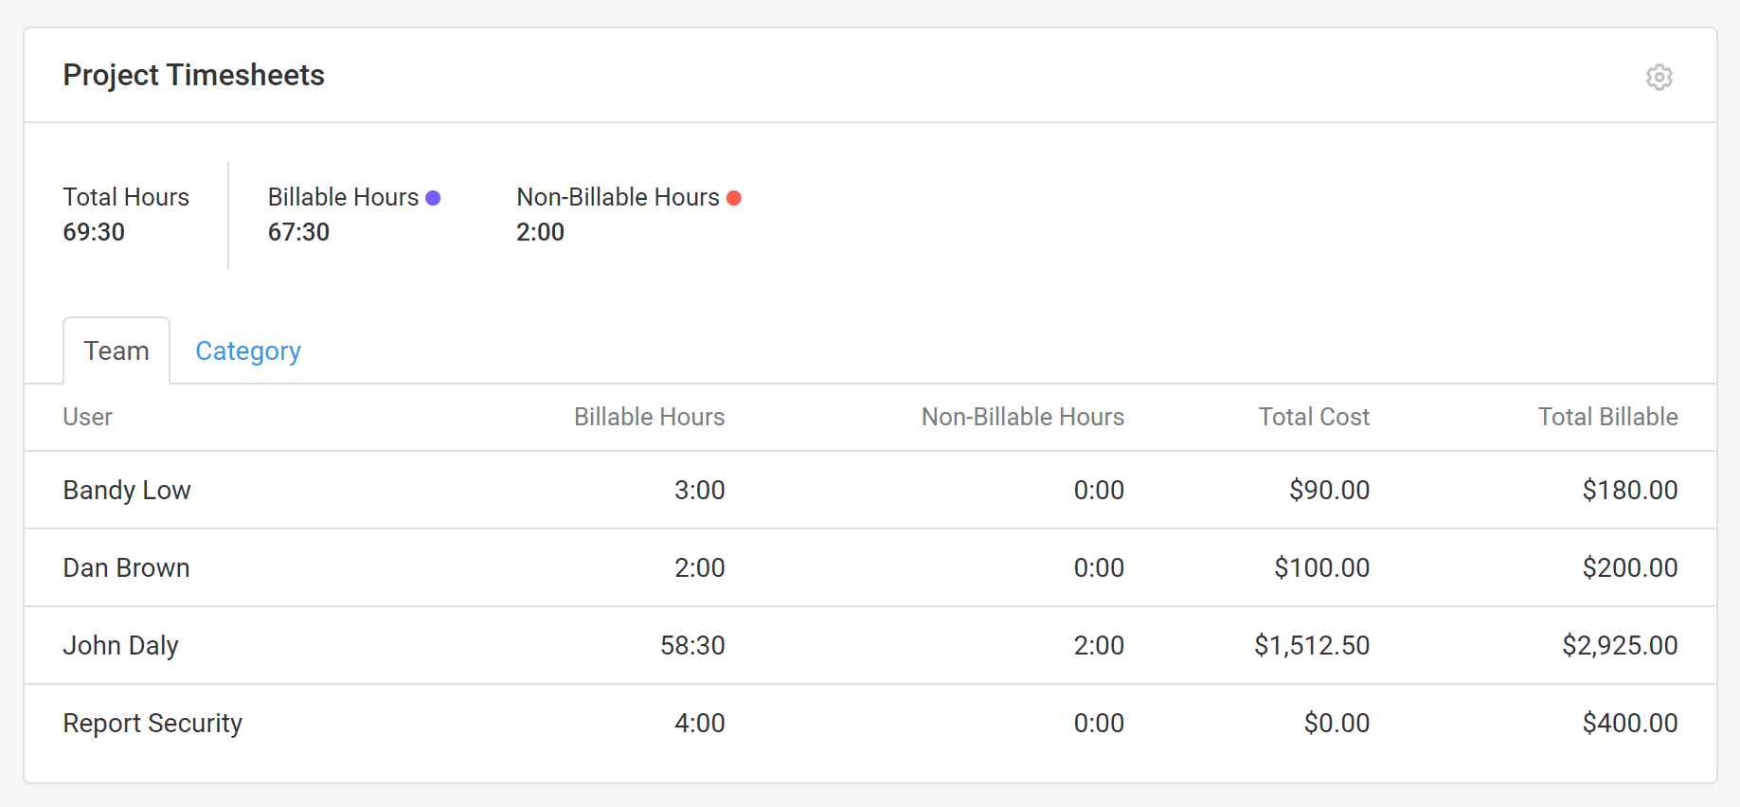Viewport: 1740px width, 807px height.
Task: Select the Team tab
Action: [x=116, y=350]
